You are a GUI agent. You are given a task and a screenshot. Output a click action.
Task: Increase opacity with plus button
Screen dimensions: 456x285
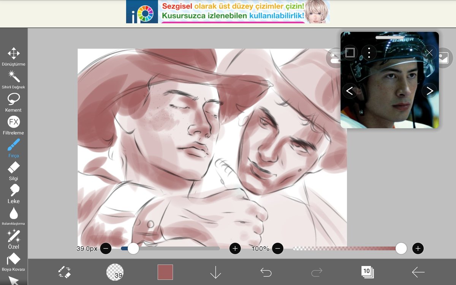418,249
